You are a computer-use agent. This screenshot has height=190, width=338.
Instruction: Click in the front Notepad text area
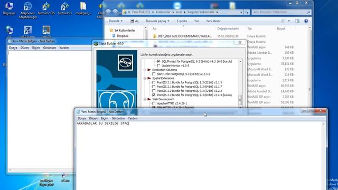pos(199,155)
